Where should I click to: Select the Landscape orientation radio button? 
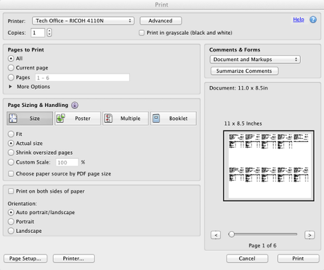tap(11, 231)
